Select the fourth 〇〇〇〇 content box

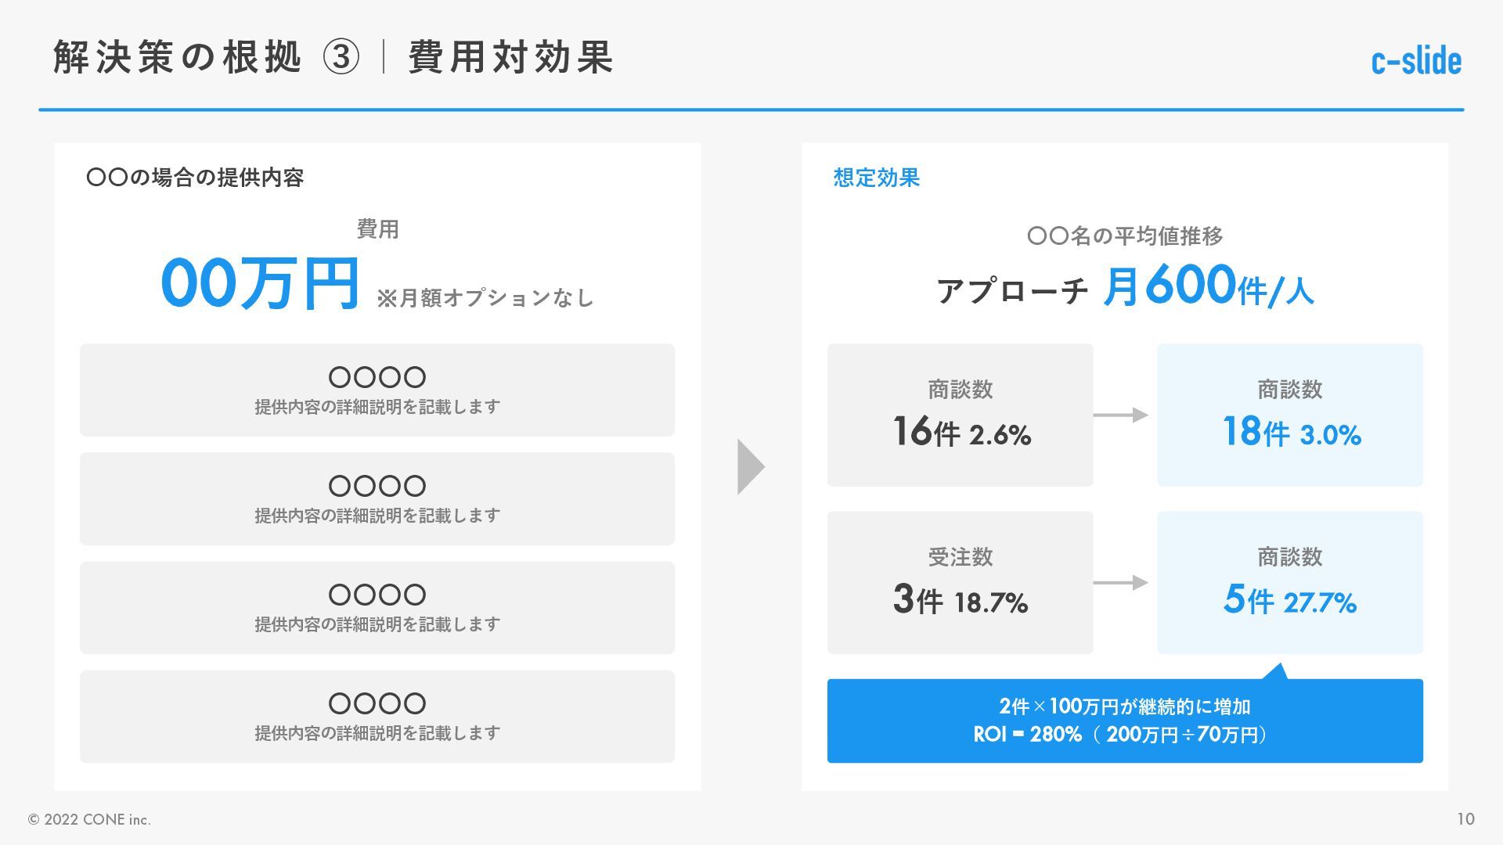tap(377, 716)
